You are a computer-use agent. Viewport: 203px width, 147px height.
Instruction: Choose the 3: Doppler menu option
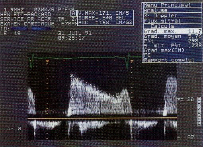coord(172,15)
